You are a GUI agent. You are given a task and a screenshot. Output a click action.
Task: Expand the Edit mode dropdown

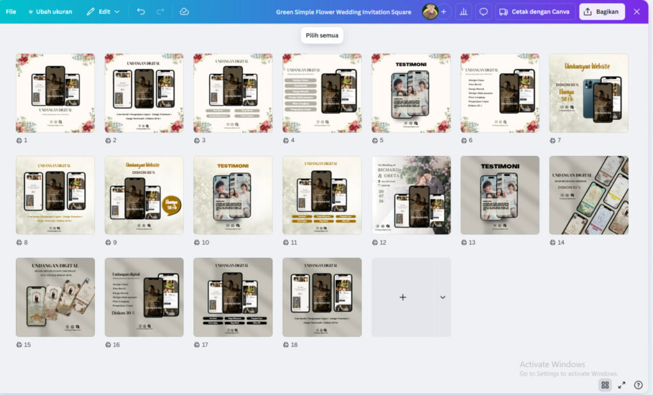pyautogui.click(x=103, y=11)
